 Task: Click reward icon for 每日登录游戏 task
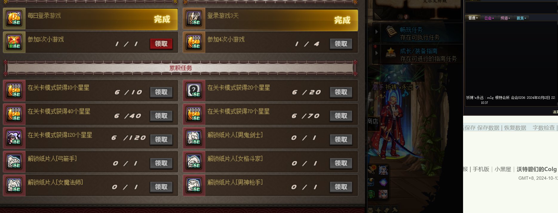(x=14, y=19)
